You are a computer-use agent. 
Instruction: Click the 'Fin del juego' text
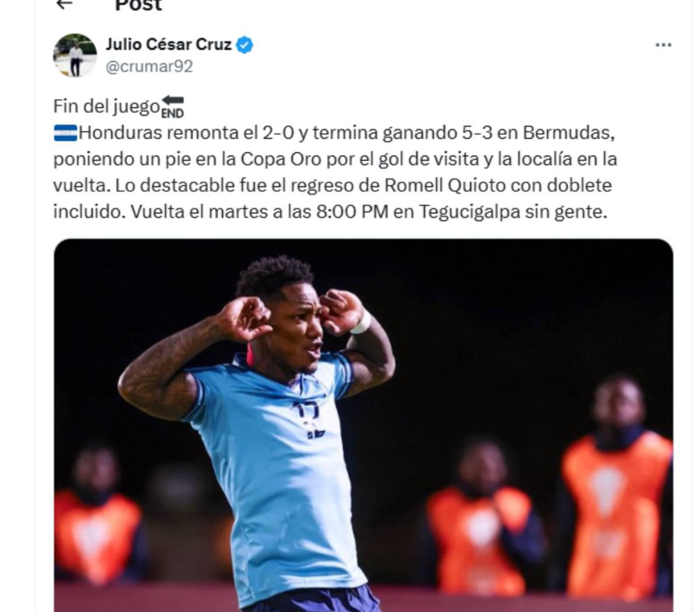point(106,107)
